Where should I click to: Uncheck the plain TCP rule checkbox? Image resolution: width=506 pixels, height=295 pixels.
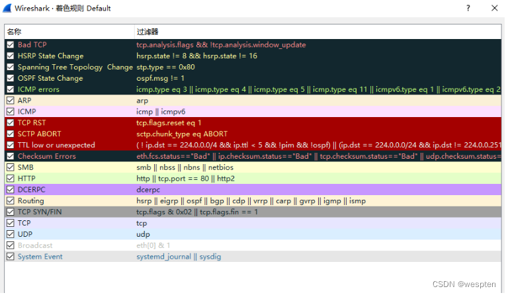click(11, 223)
